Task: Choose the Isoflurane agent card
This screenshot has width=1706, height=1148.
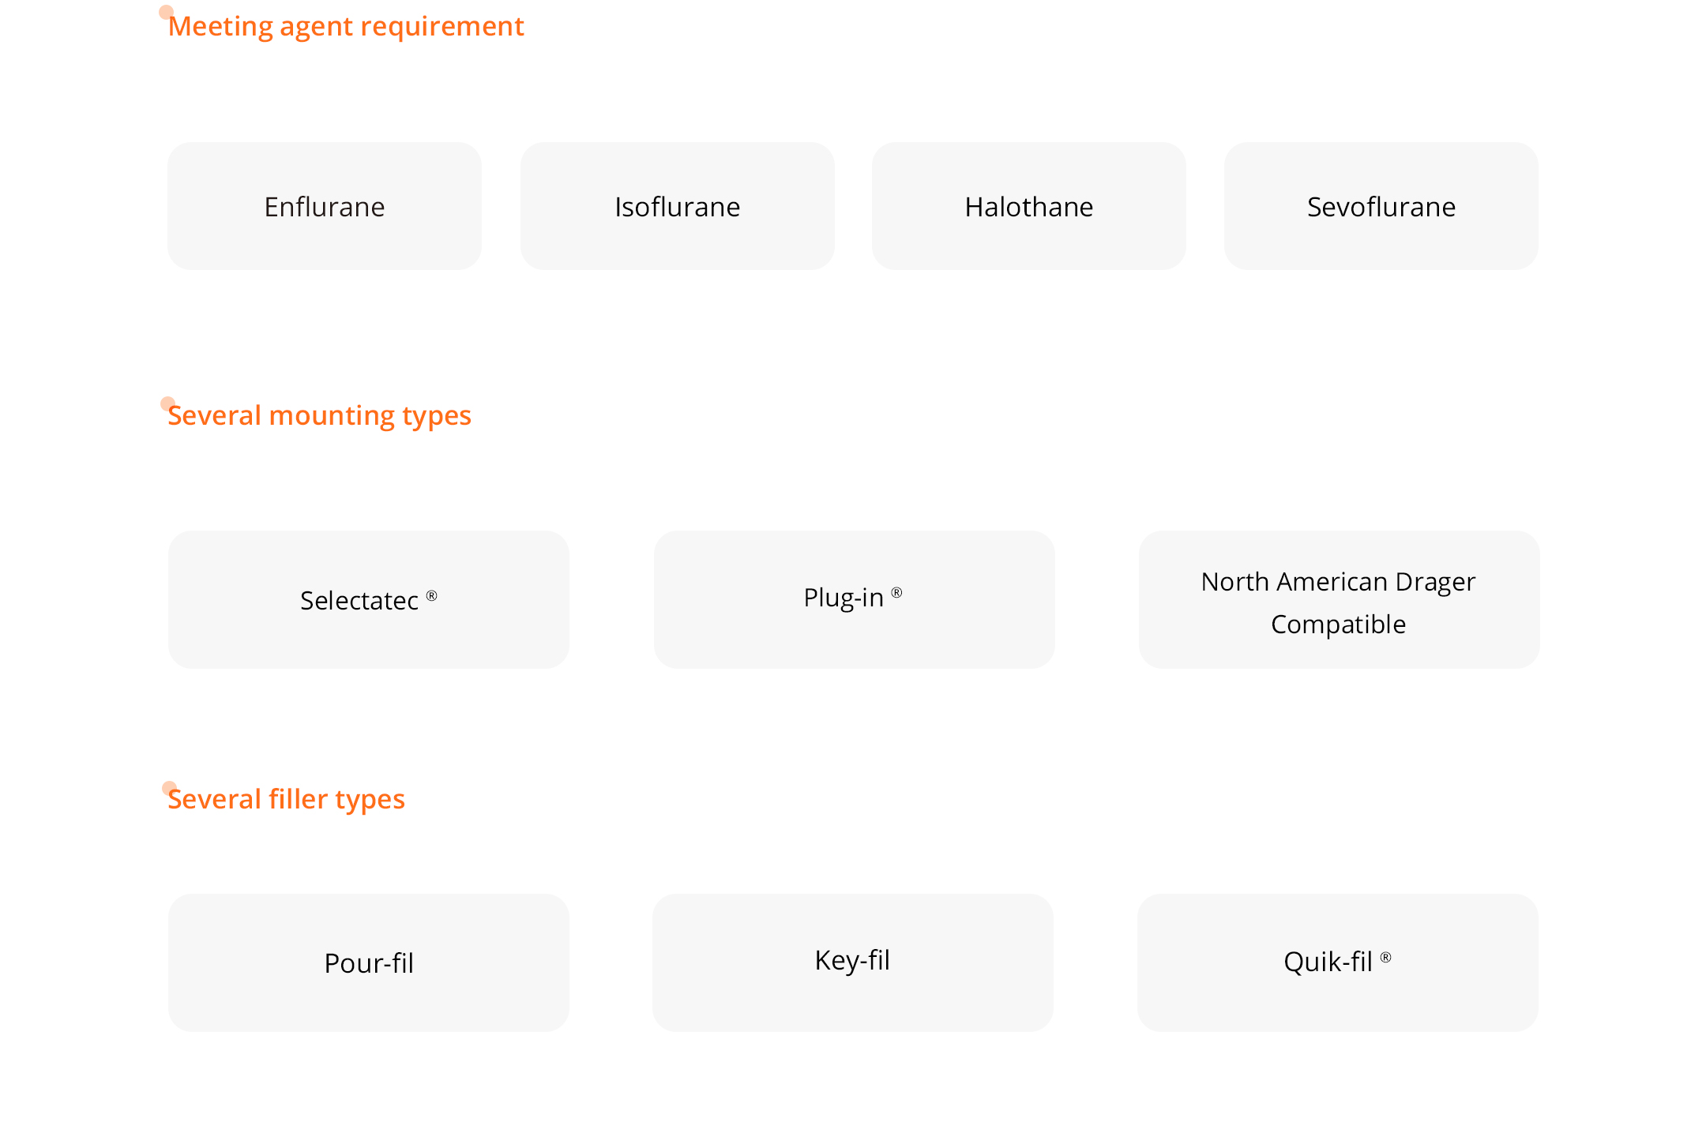Action: [x=677, y=206]
